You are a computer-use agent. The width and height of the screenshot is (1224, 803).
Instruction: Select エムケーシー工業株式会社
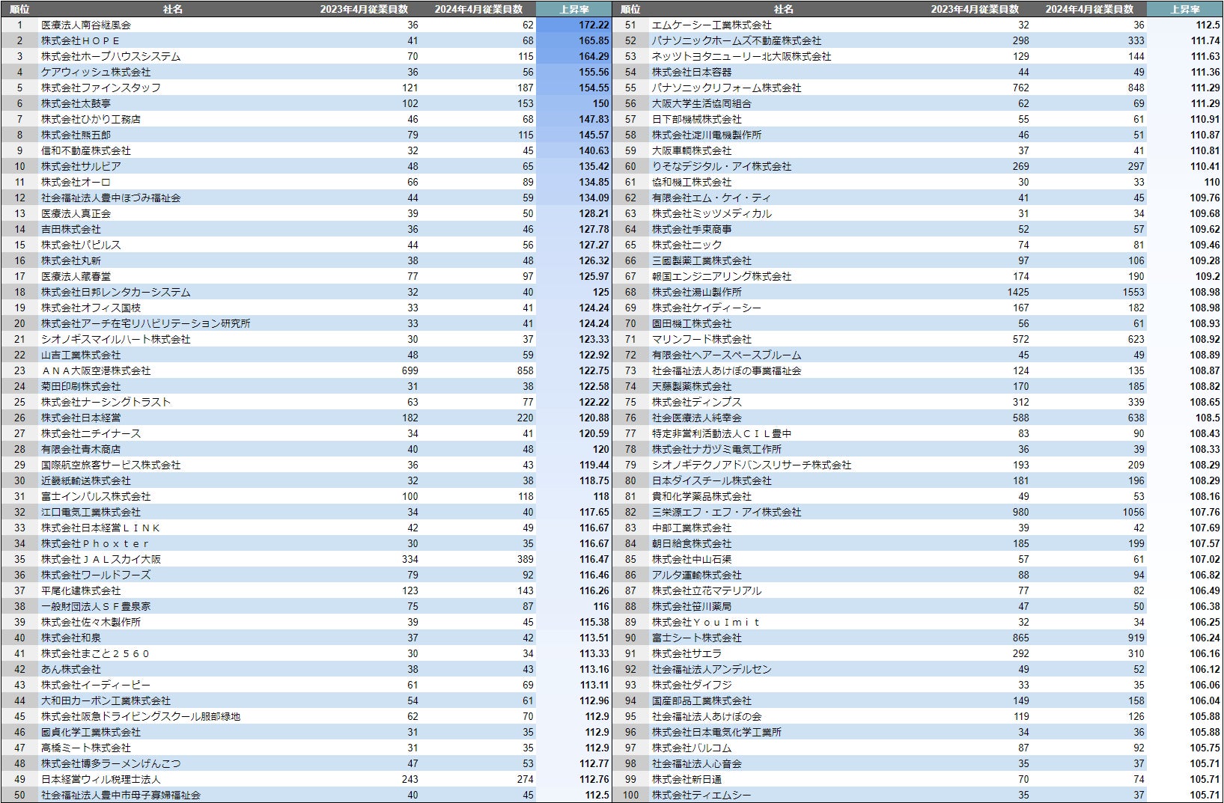click(x=712, y=25)
